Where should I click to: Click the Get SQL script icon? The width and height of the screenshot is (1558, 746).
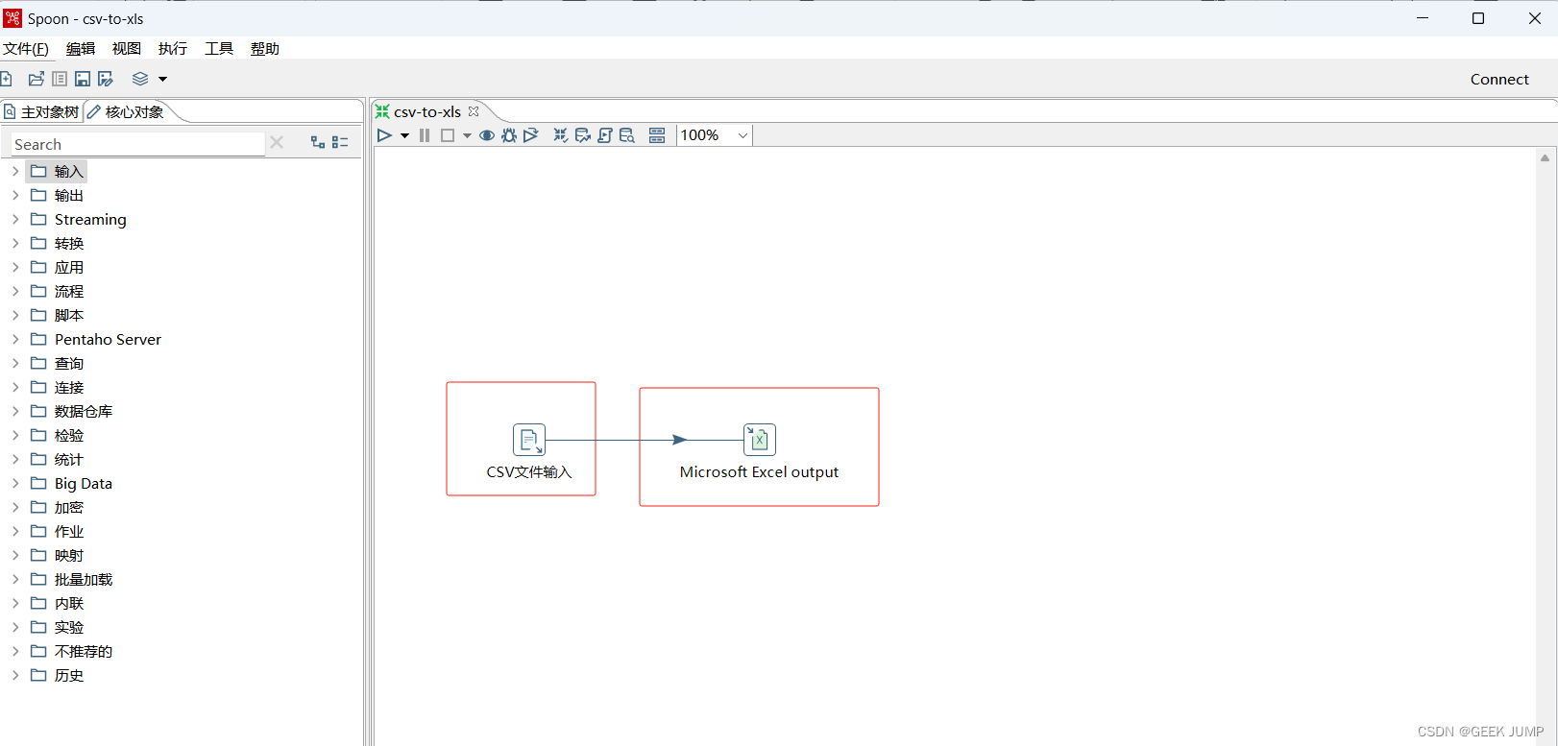pyautogui.click(x=605, y=135)
